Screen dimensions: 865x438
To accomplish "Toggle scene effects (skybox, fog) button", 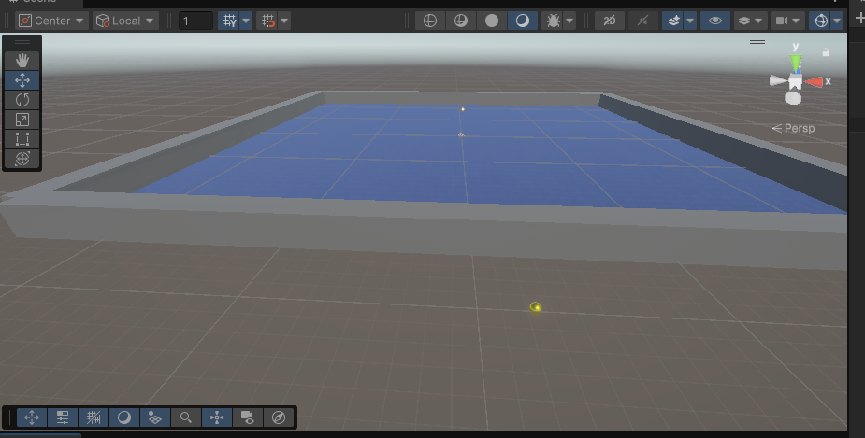I will 673,21.
